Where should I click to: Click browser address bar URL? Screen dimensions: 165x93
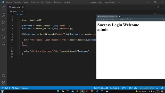[x=120, y=20]
